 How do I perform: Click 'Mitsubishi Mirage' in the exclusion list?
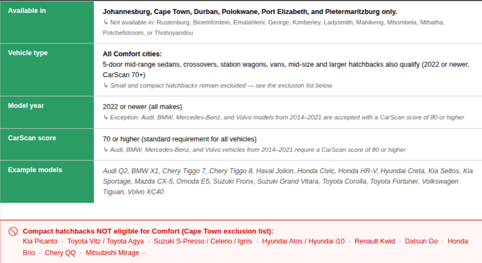(112, 253)
